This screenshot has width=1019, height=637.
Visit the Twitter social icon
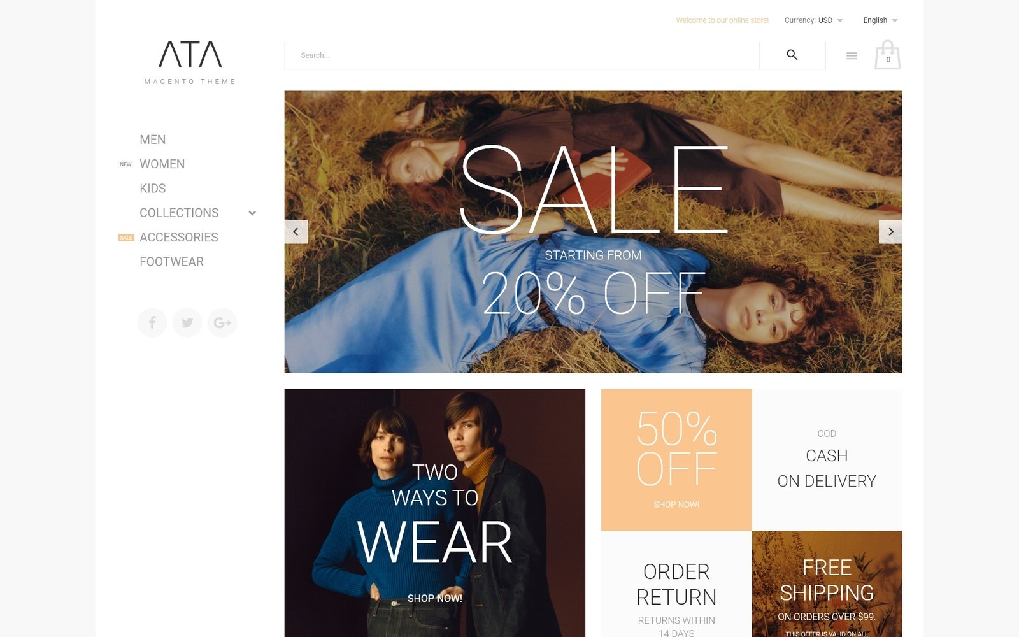coord(187,322)
